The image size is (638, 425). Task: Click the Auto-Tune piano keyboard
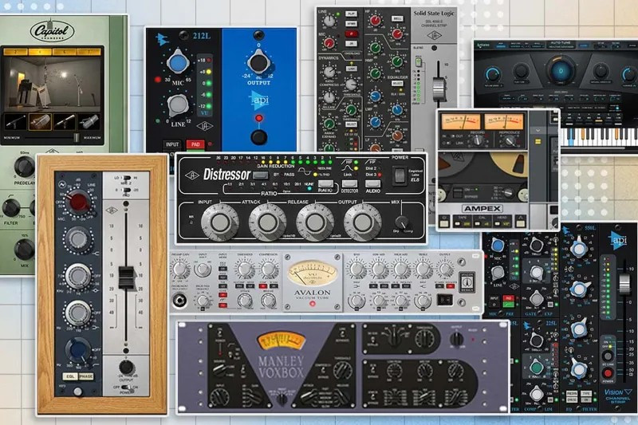(x=599, y=136)
